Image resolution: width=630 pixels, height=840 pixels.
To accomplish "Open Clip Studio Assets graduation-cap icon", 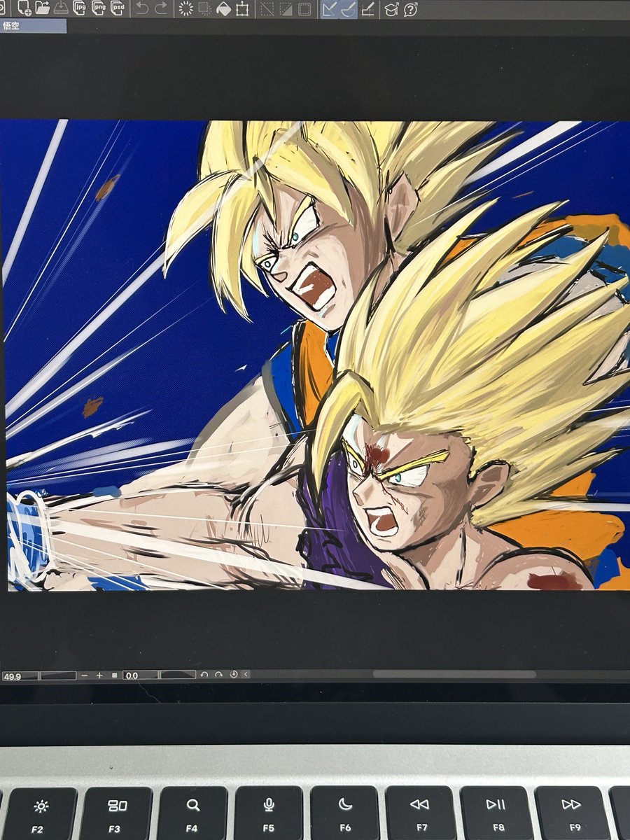I will coord(392,8).
